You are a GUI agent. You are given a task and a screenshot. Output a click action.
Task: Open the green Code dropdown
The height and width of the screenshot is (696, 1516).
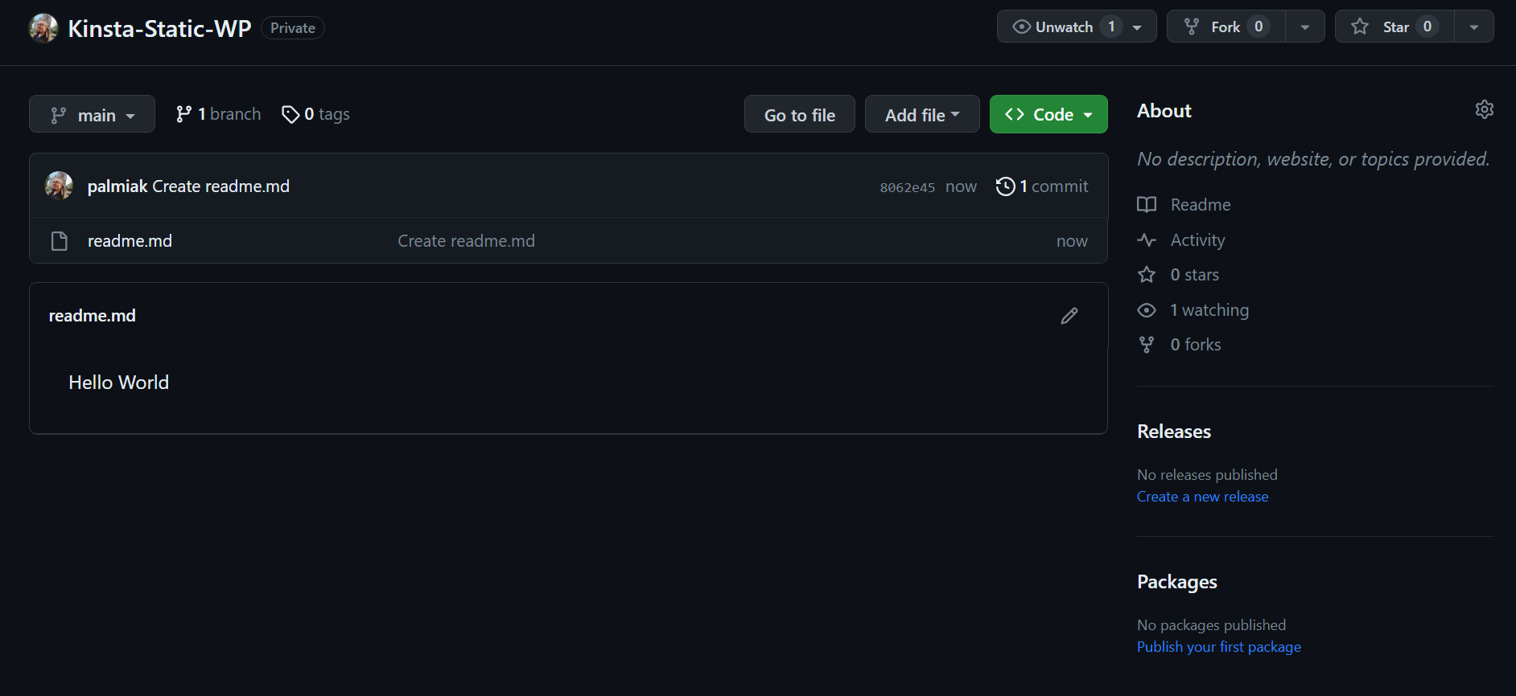[1048, 113]
